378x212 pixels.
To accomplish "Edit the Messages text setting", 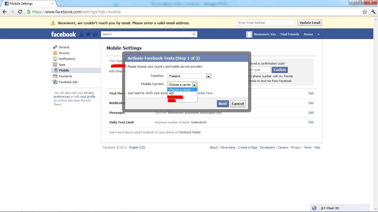I will [311, 113].
